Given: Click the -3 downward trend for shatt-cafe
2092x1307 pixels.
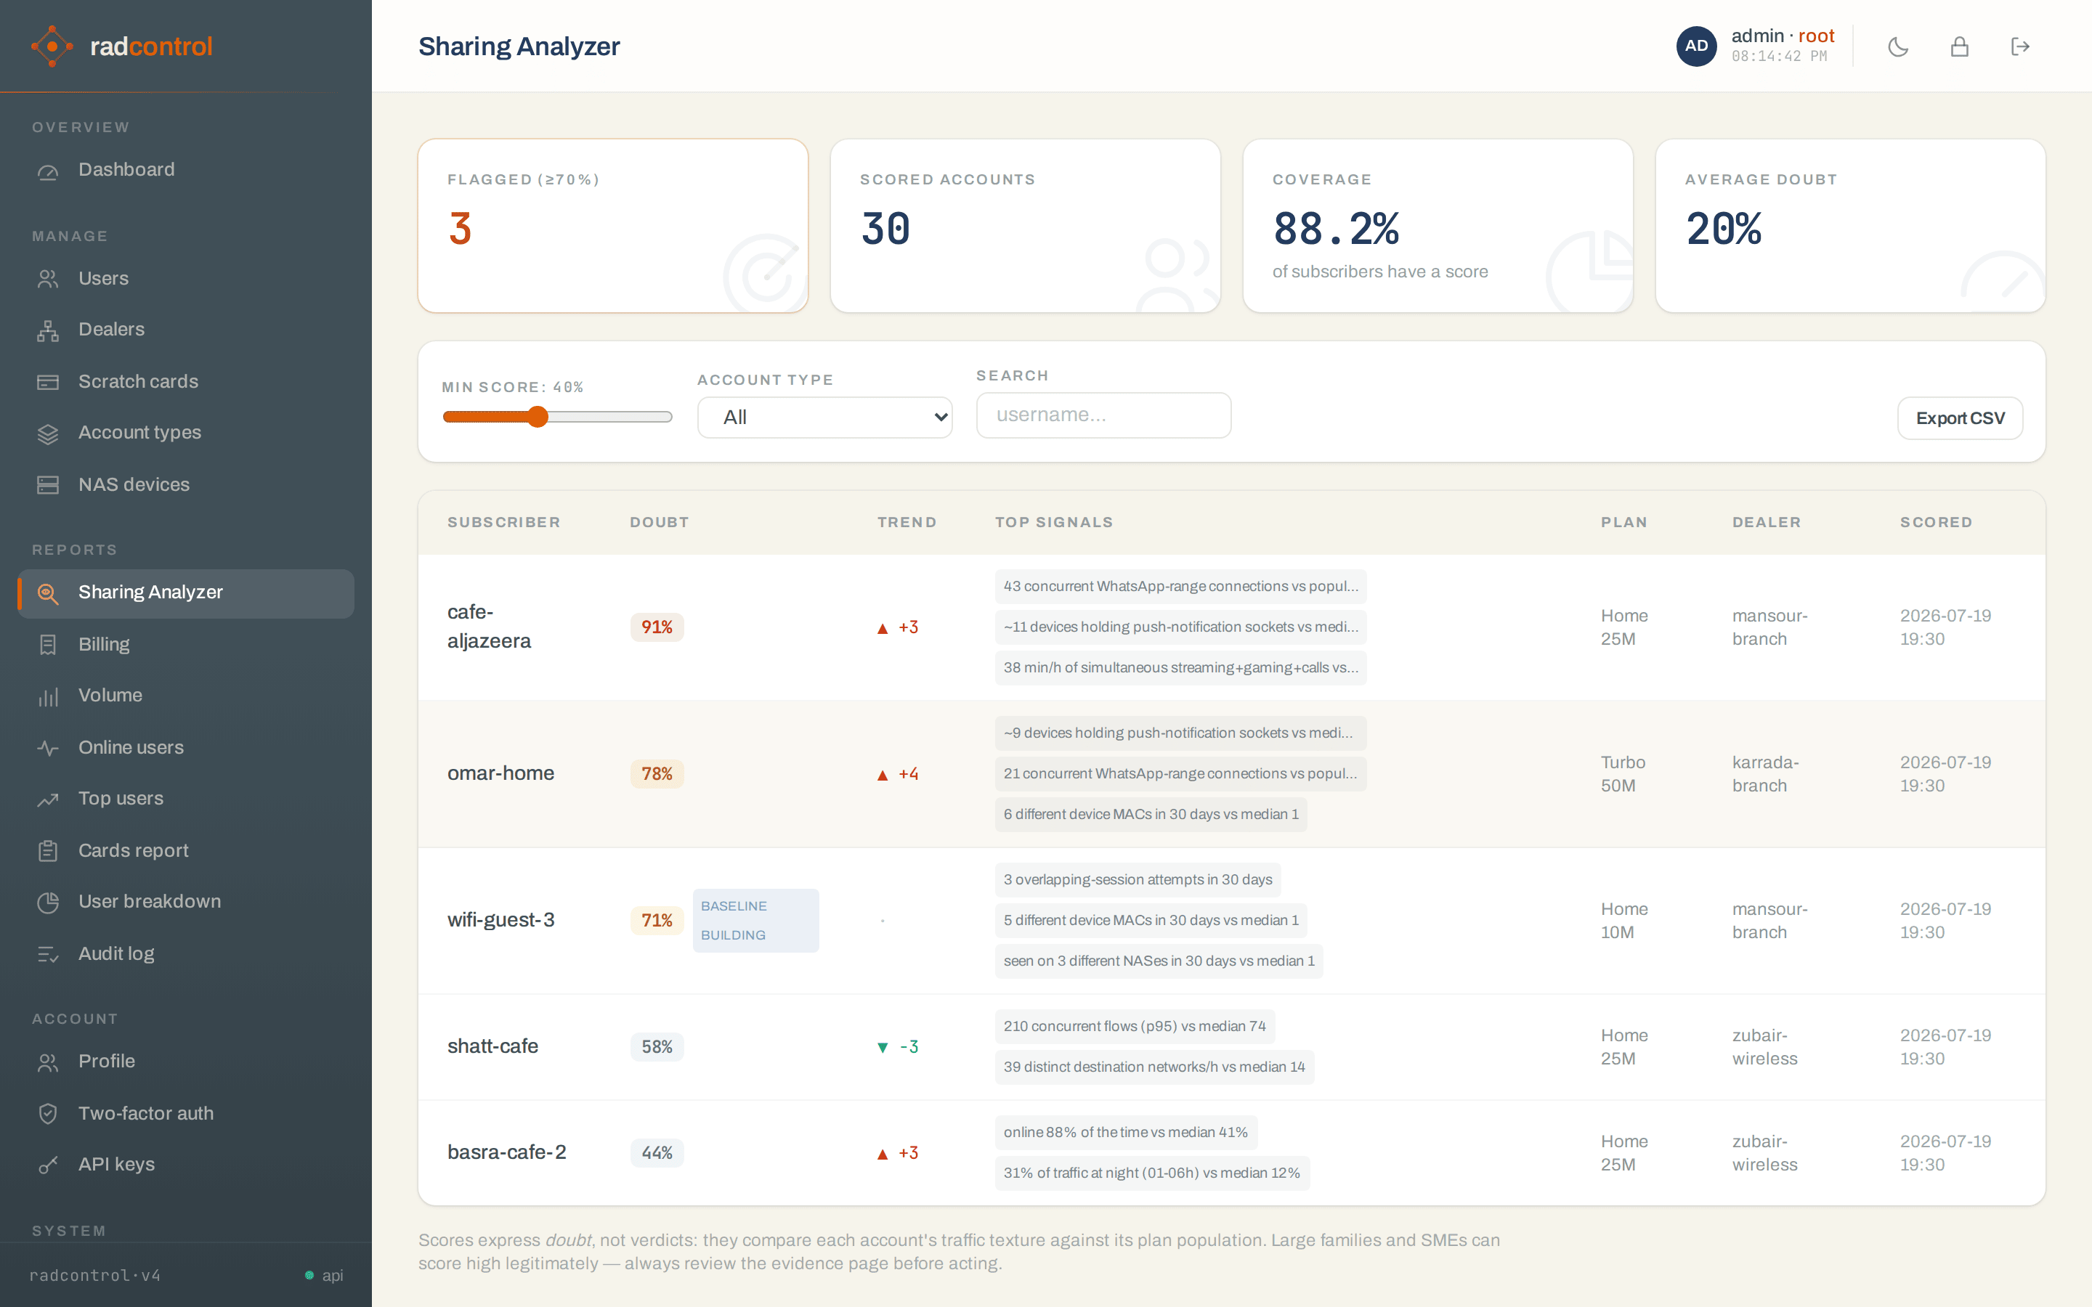Looking at the screenshot, I should [x=897, y=1048].
